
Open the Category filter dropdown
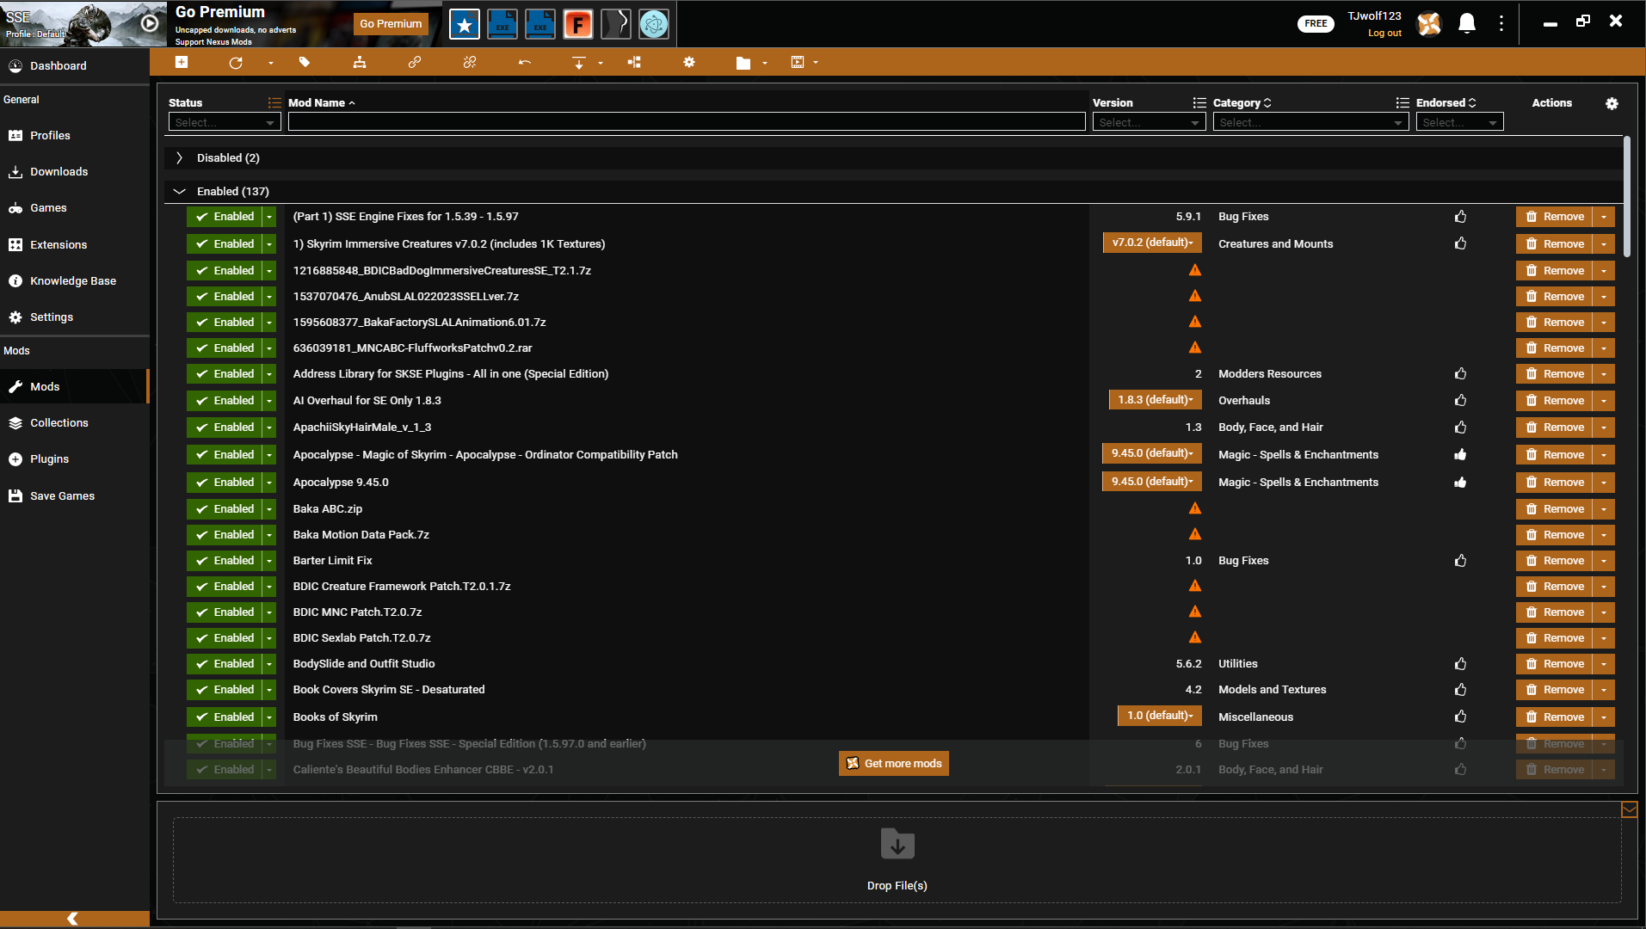coord(1310,122)
